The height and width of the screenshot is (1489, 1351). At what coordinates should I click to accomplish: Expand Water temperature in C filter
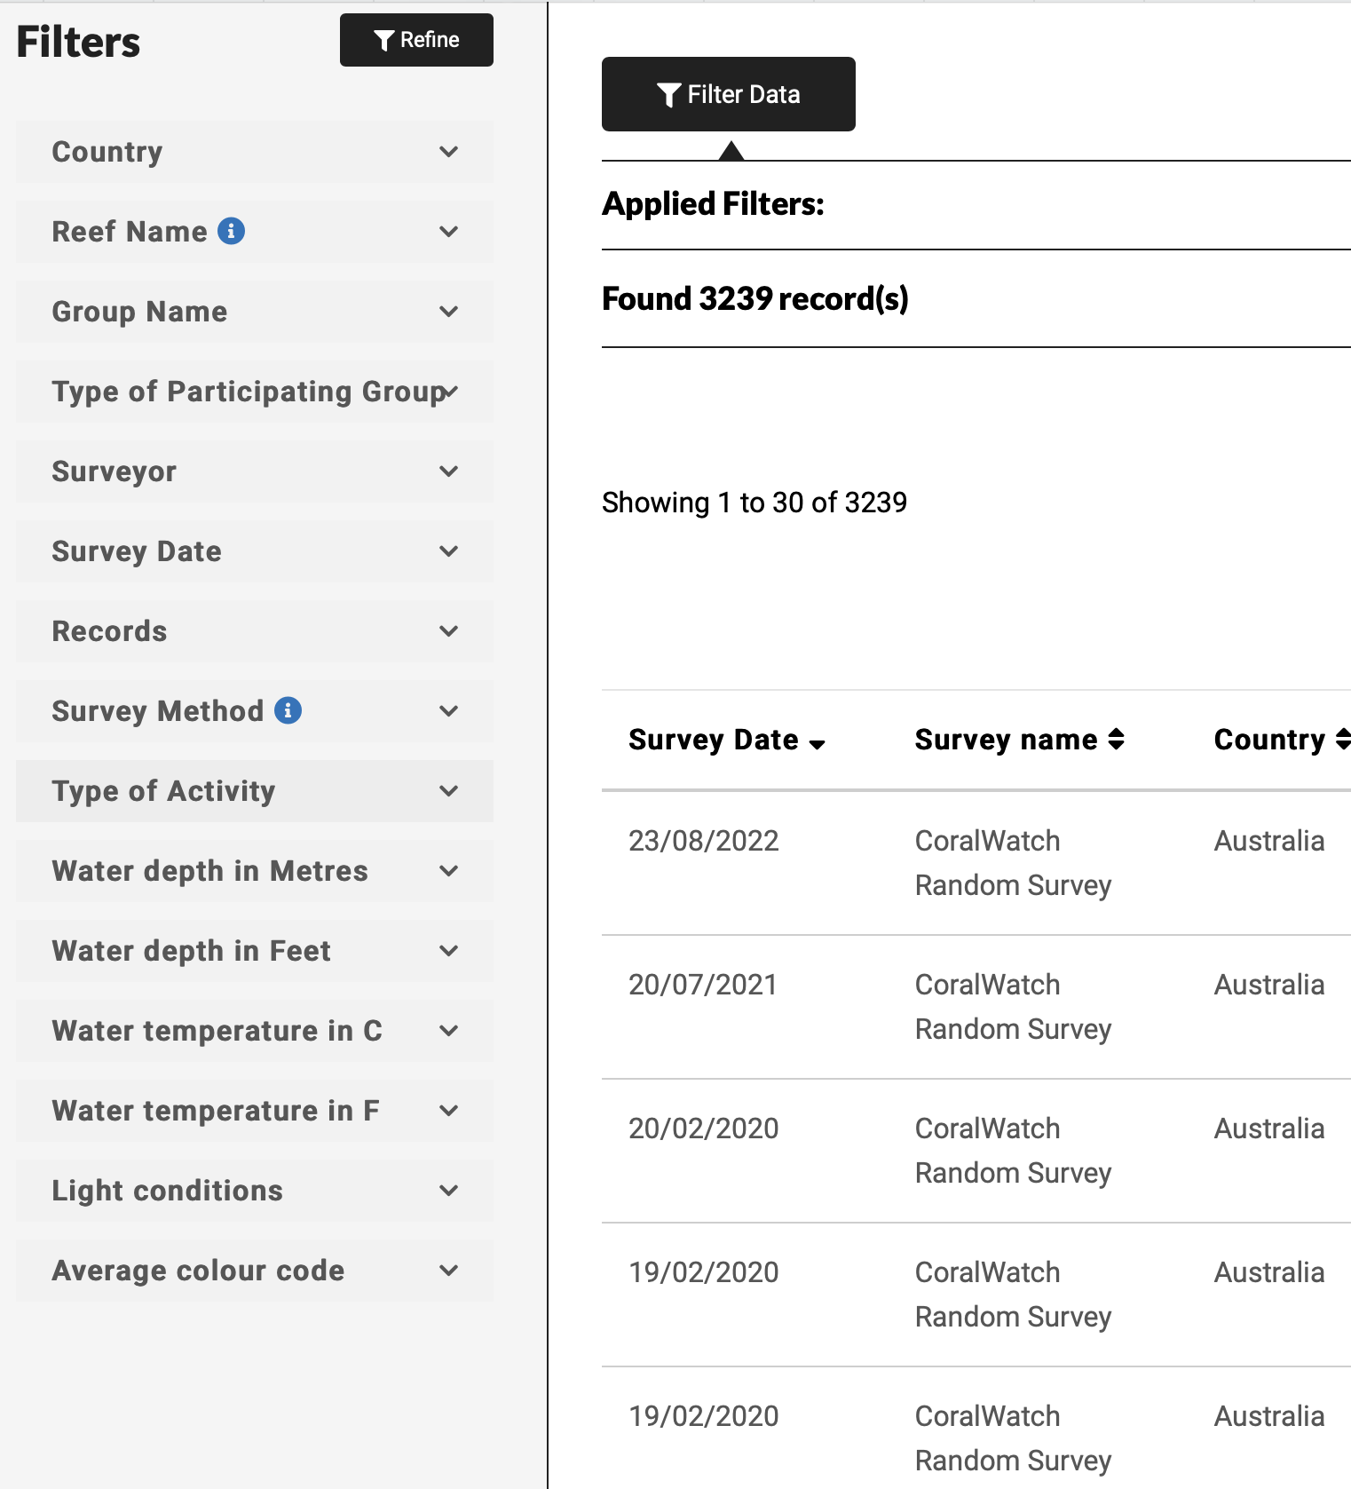255,1031
